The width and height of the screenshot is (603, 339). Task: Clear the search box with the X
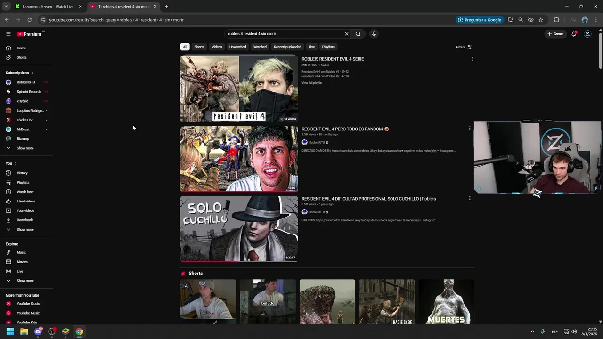347,34
